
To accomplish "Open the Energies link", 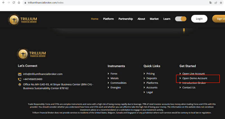I will pos(116,87).
